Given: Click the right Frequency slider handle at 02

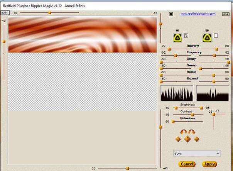Looking at the screenshot, I should [x=214, y=56].
